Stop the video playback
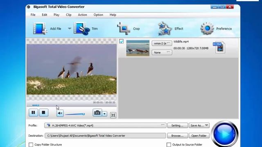 click(x=43, y=113)
